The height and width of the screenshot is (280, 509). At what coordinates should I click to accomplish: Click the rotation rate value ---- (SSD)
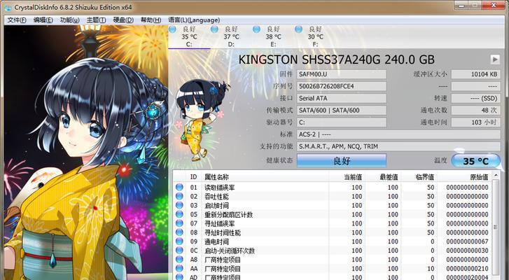click(475, 98)
